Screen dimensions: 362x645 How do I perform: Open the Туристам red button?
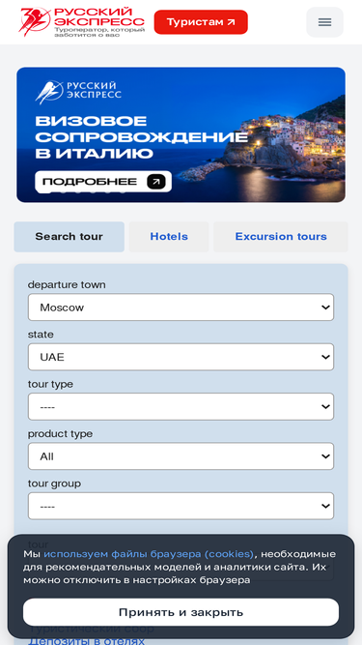pyautogui.click(x=201, y=22)
